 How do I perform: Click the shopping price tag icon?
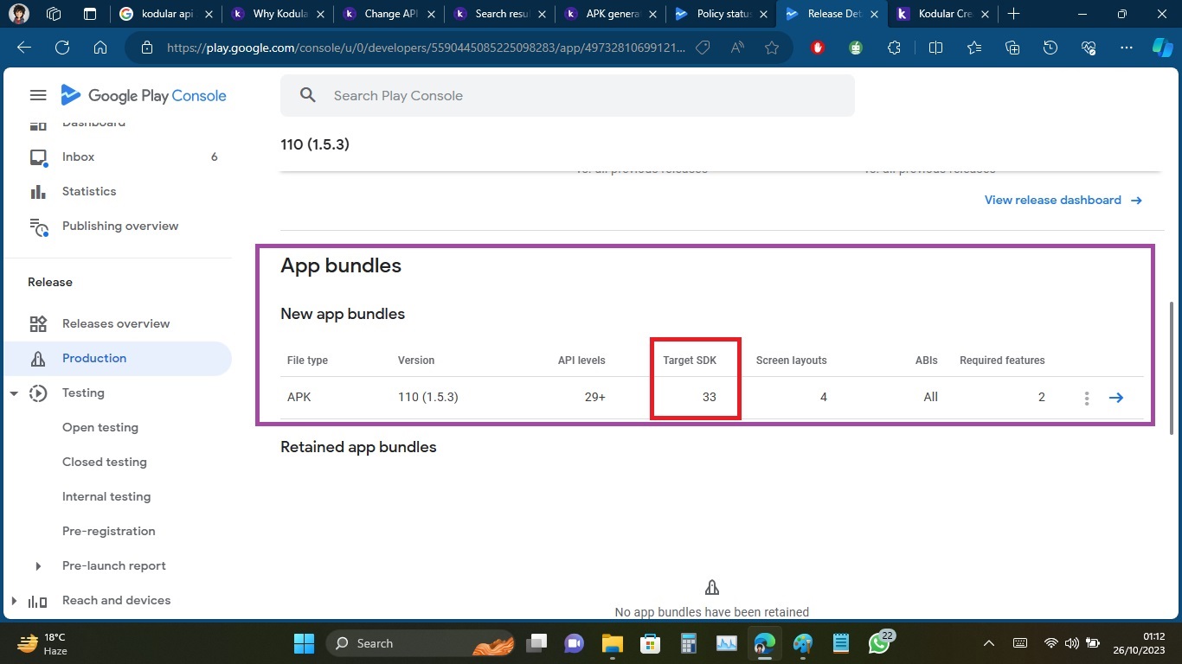[703, 48]
